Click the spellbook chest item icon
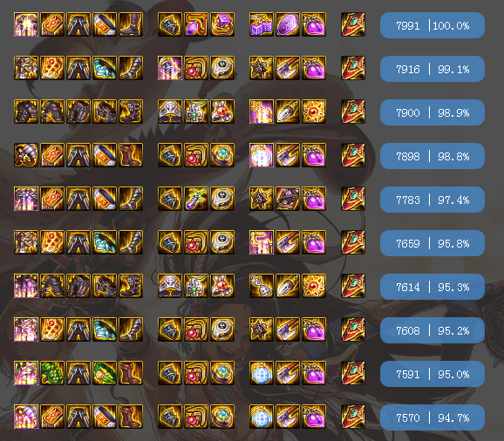Screen dimensions: 504x441 [x=288, y=199]
